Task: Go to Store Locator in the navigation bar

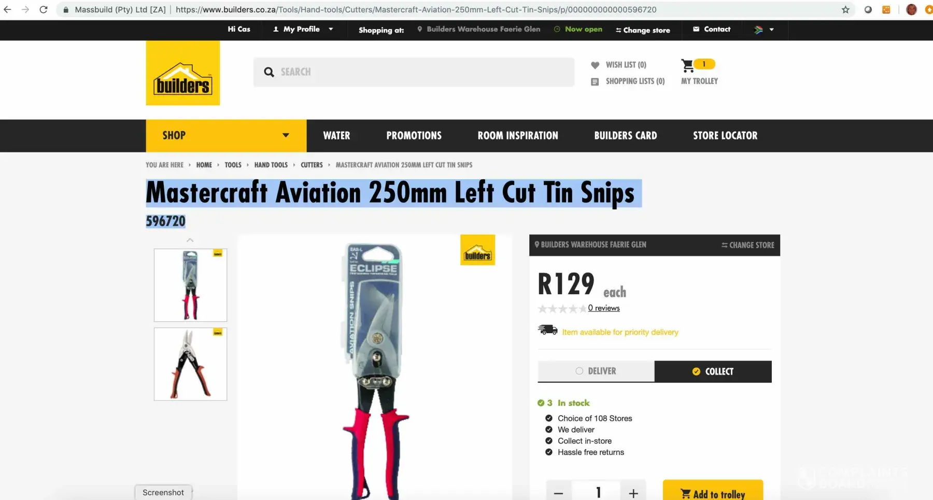Action: click(x=725, y=136)
